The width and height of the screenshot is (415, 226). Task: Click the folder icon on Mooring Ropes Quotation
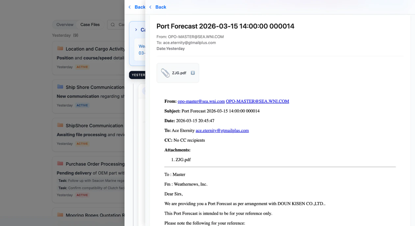(x=60, y=215)
